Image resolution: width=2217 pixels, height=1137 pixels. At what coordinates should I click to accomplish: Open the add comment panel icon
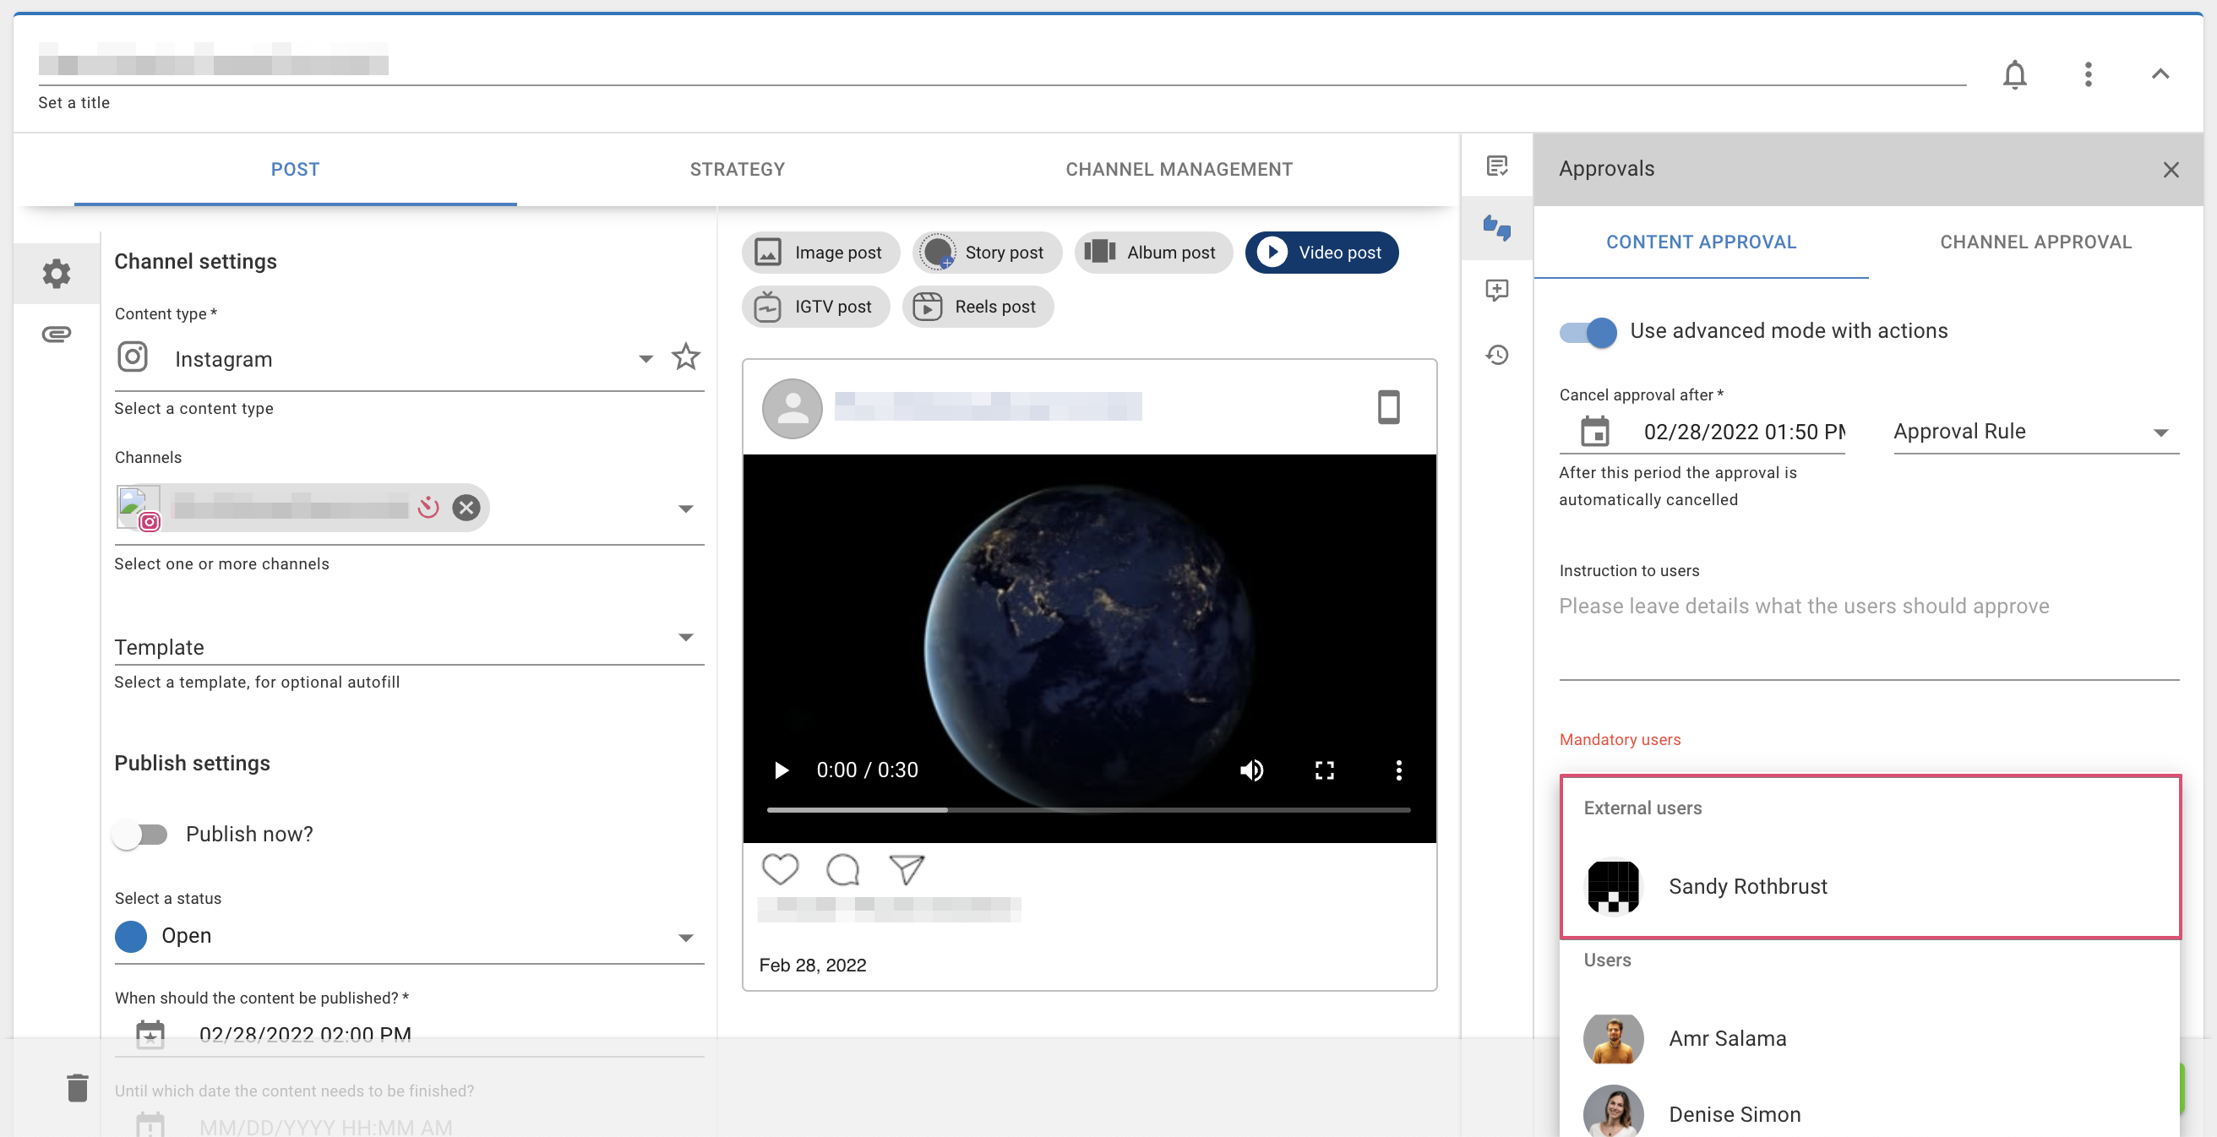(1496, 291)
